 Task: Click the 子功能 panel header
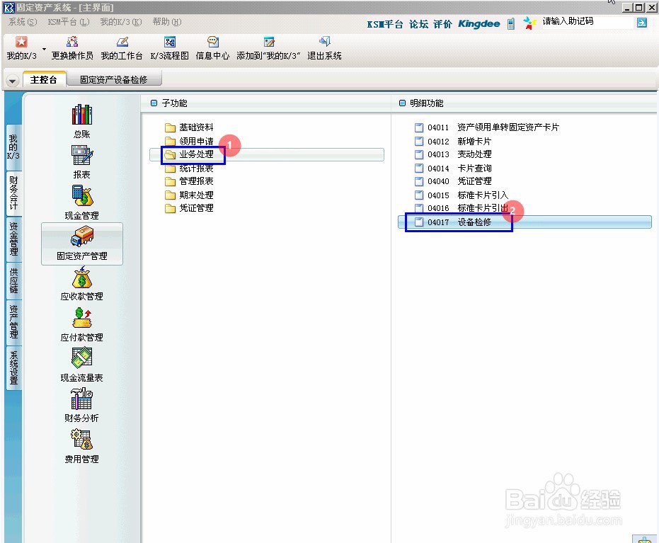169,103
